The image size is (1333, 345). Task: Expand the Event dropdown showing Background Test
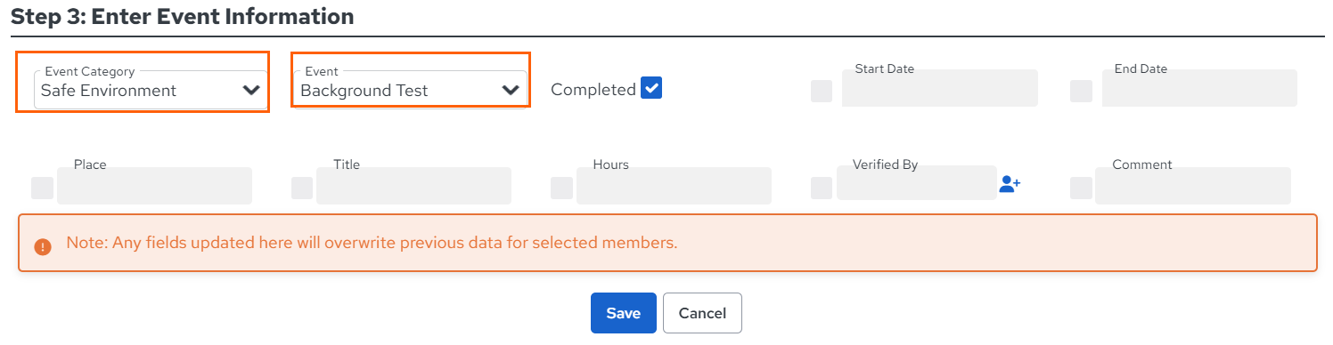pyautogui.click(x=410, y=90)
